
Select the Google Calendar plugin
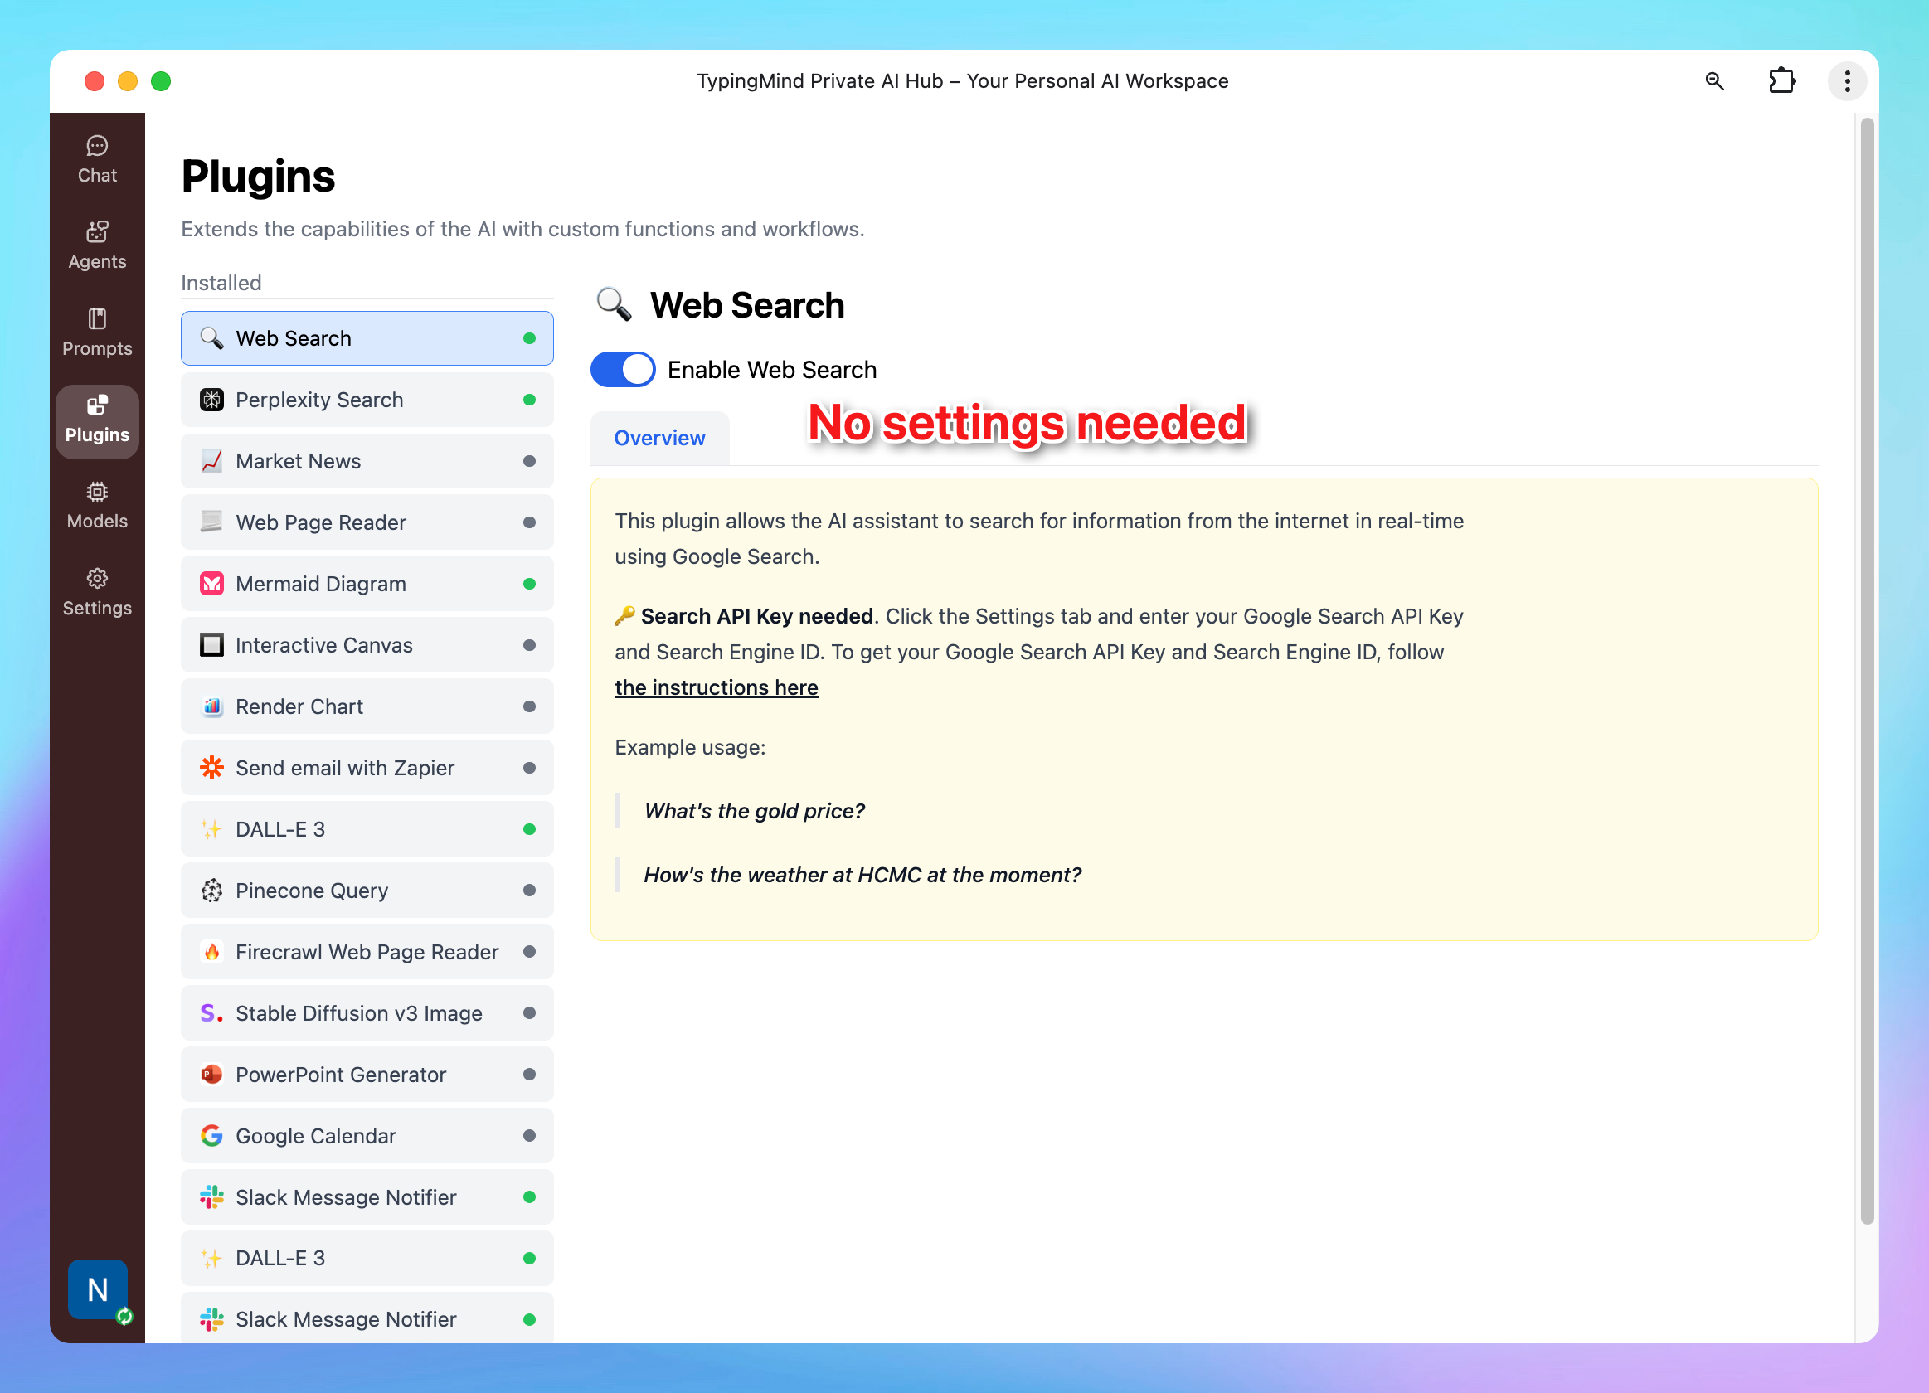(367, 1135)
